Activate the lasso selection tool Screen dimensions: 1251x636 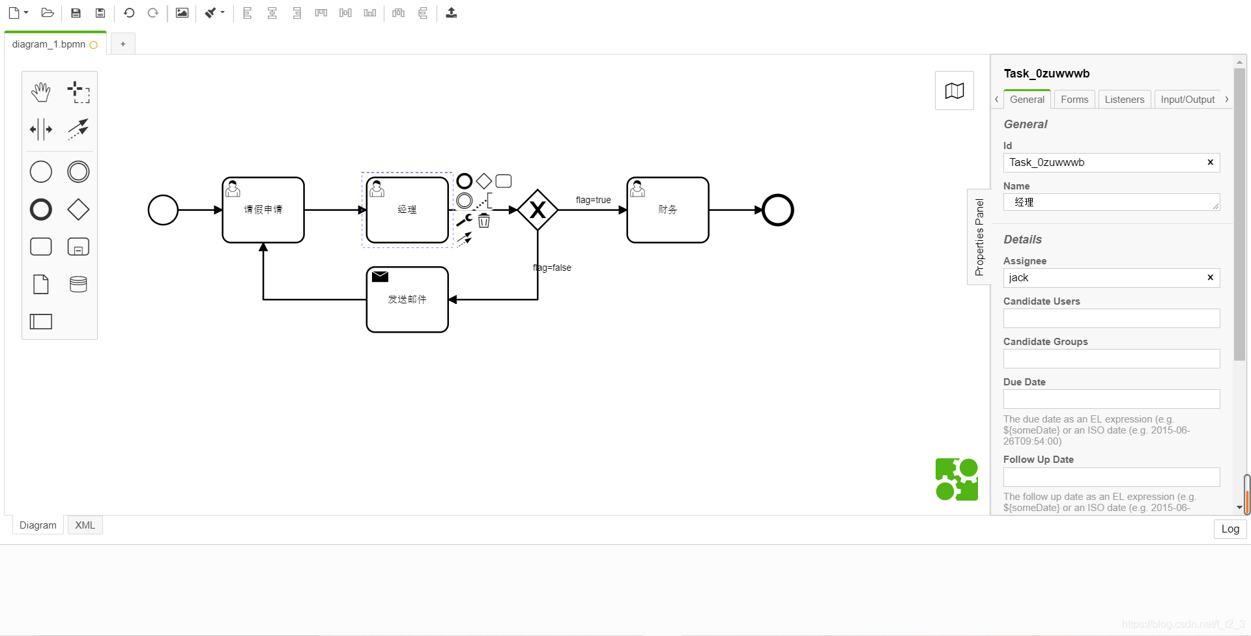(x=78, y=92)
